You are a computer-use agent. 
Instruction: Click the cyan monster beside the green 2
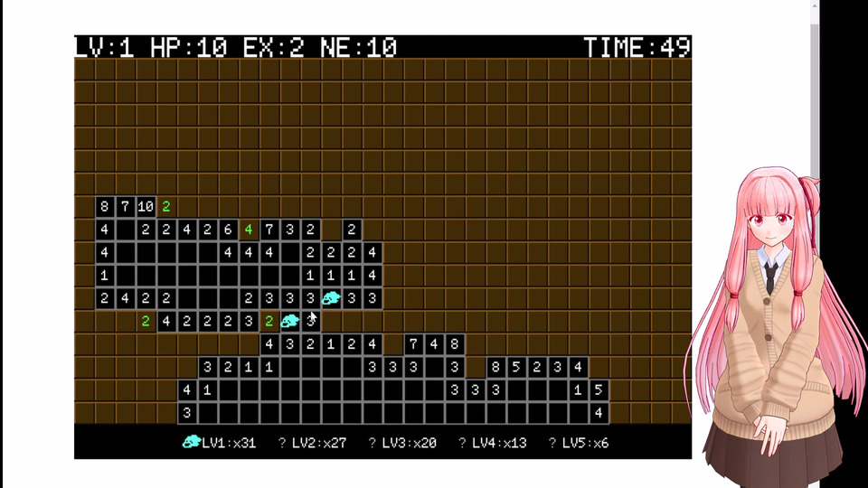[289, 321]
